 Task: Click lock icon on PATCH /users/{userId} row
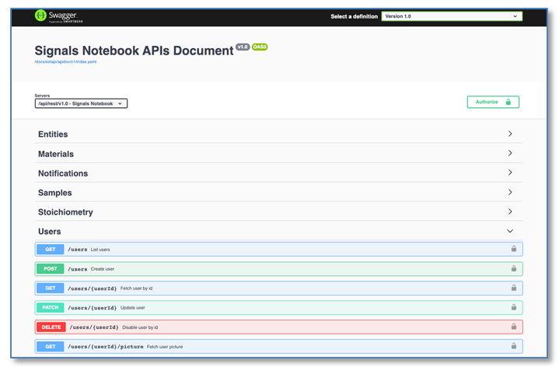pyautogui.click(x=513, y=307)
